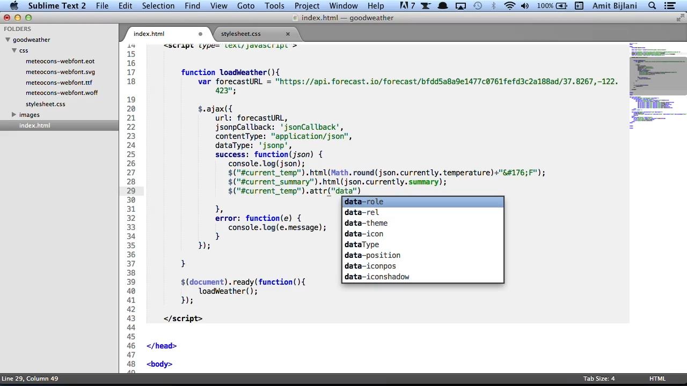
Task: Open the Selection menu
Action: point(158,6)
